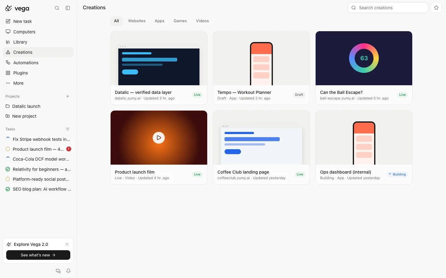This screenshot has height=278, width=446.
Task: Click Draft badge on Tempo card
Action: [299, 95]
